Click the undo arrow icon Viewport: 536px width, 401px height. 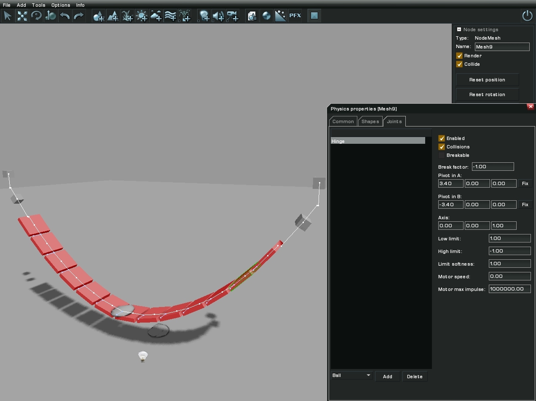[65, 16]
